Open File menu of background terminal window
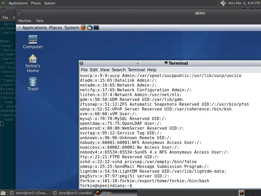 [x=5, y=18]
